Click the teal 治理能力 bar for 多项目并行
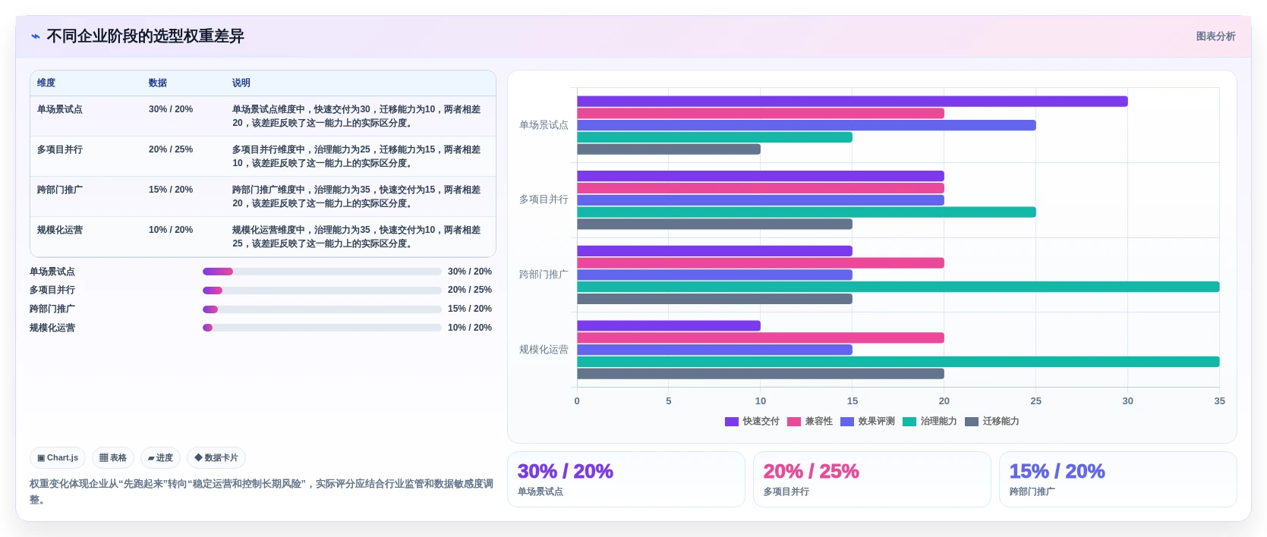The width and height of the screenshot is (1267, 537). [x=806, y=212]
